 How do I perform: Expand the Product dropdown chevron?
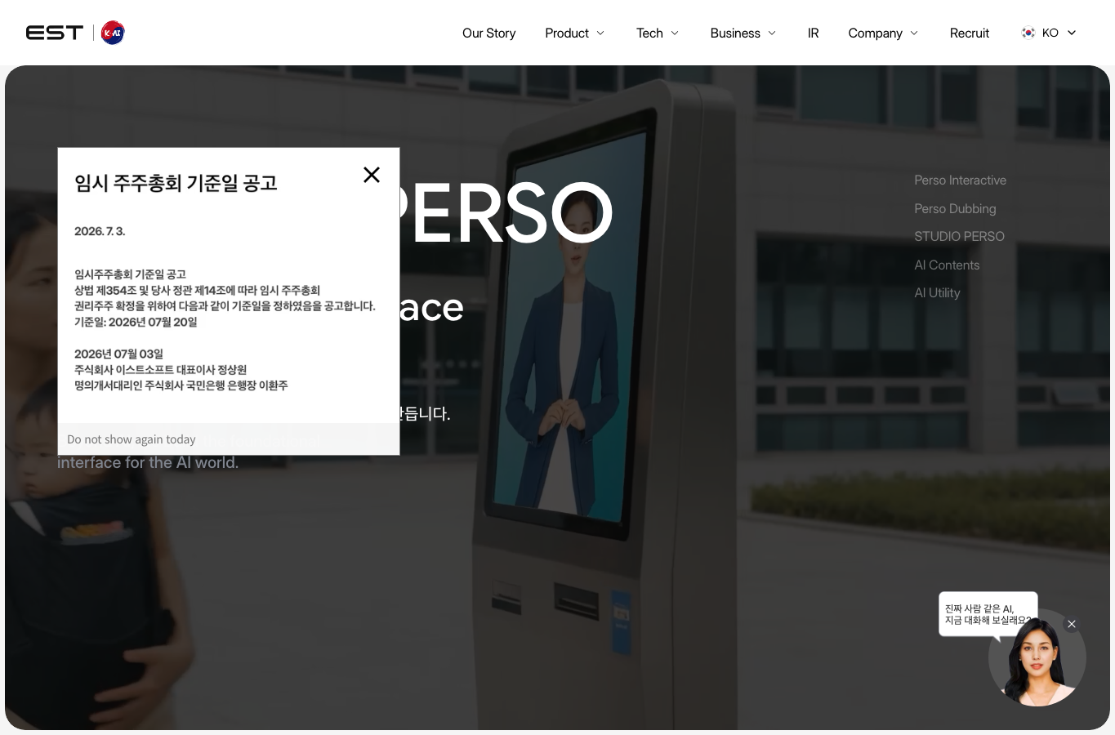coord(600,33)
